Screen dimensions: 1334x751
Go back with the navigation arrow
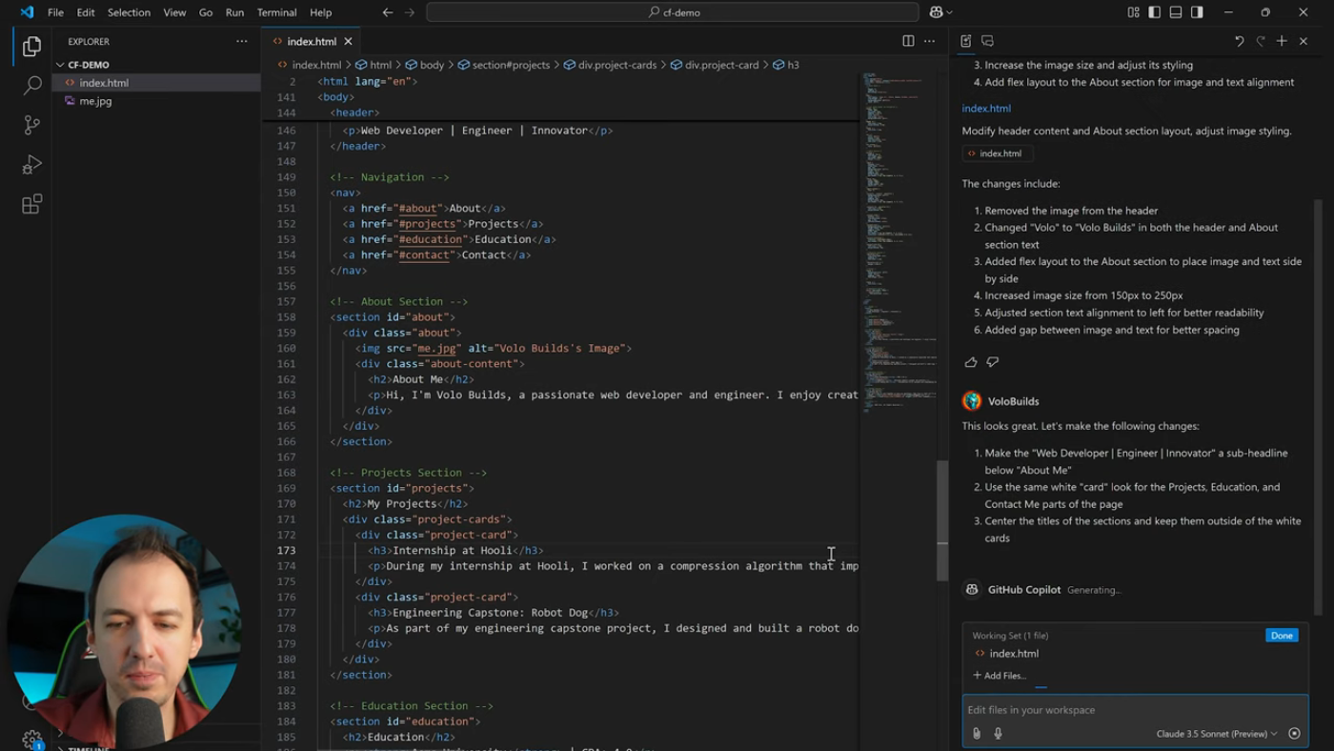388,12
